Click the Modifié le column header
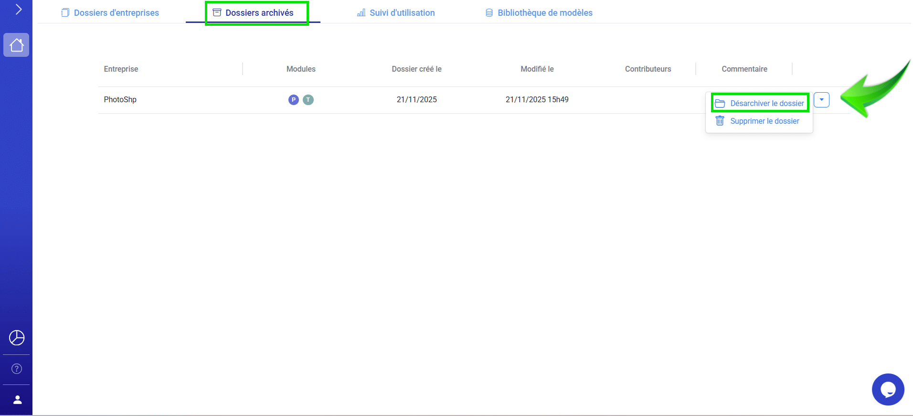The image size is (913, 416). [537, 69]
